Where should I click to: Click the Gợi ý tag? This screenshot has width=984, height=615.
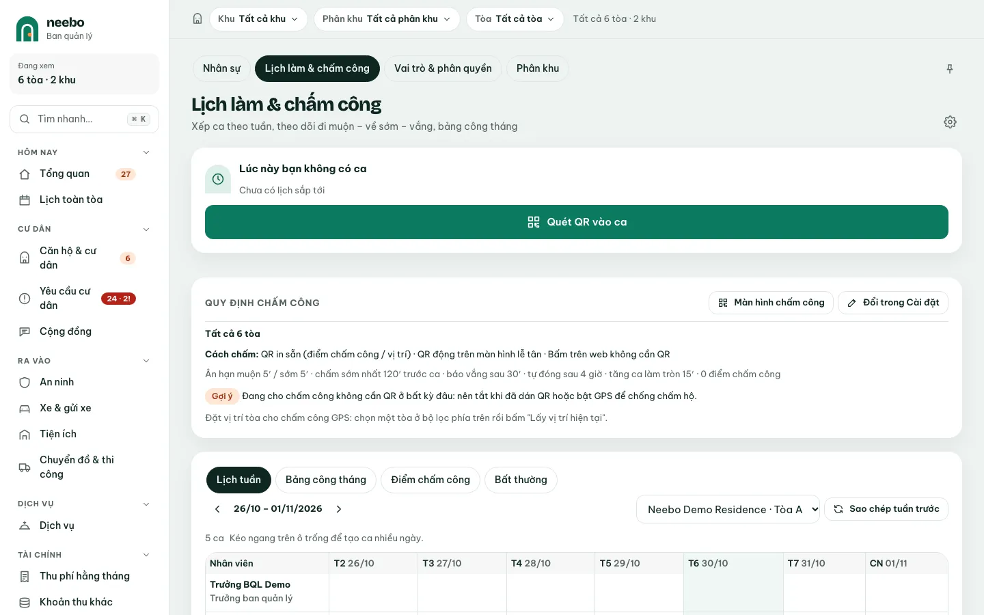(222, 396)
